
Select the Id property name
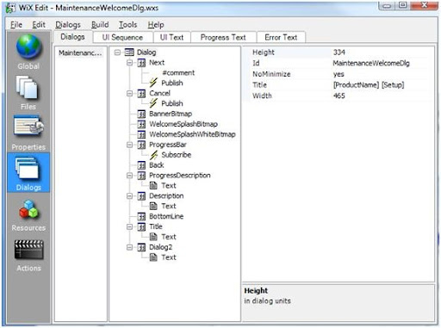(256, 63)
